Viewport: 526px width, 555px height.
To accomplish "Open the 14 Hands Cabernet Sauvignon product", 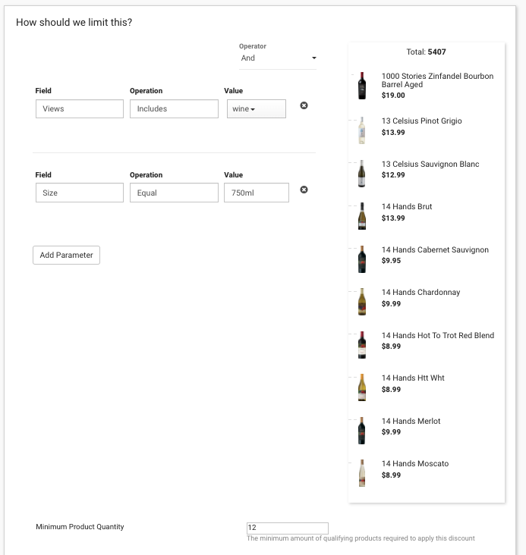I will [435, 250].
